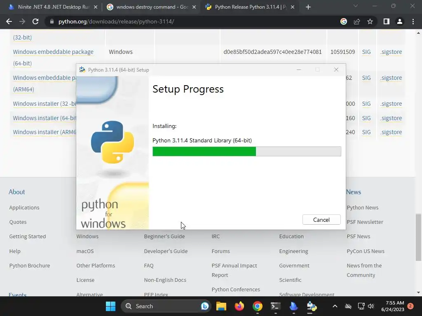Open the Quotes footer link
Screen dimensions: 422x316
(x=18, y=222)
